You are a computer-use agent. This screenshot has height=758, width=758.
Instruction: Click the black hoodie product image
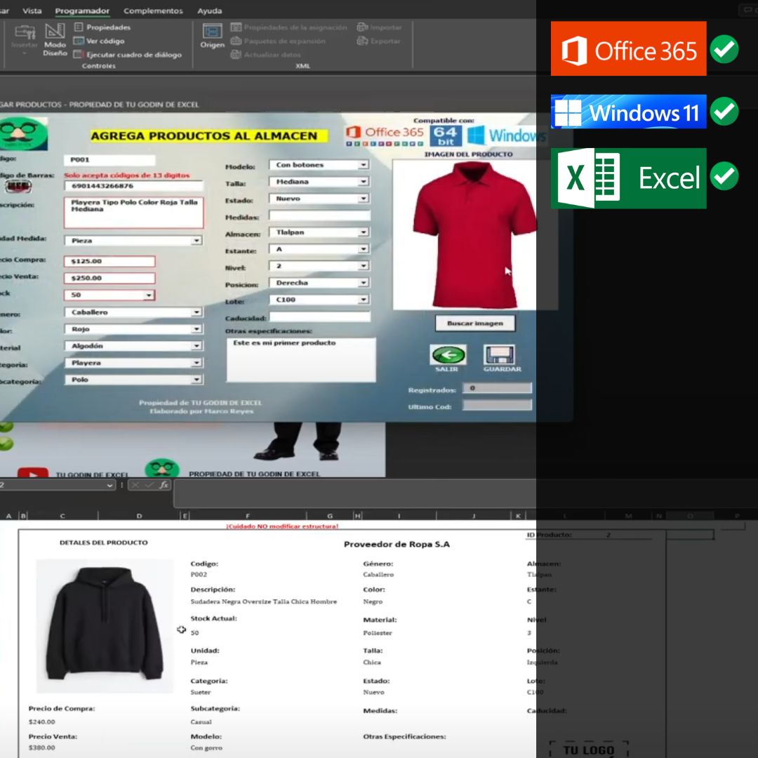[105, 625]
